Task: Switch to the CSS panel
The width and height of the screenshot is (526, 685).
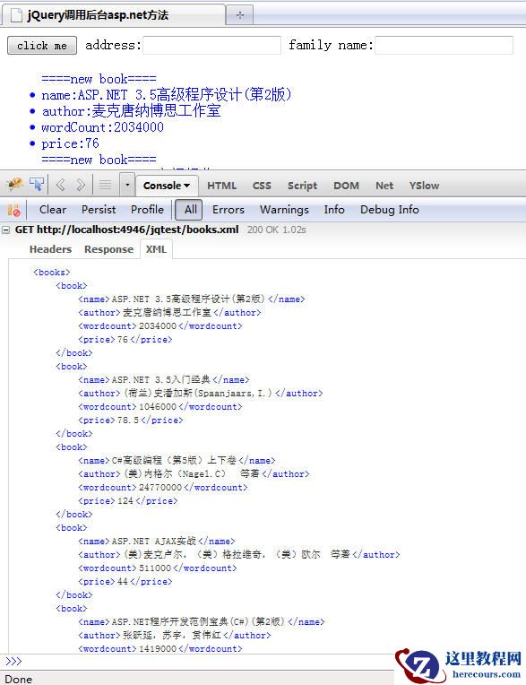Action: (262, 186)
